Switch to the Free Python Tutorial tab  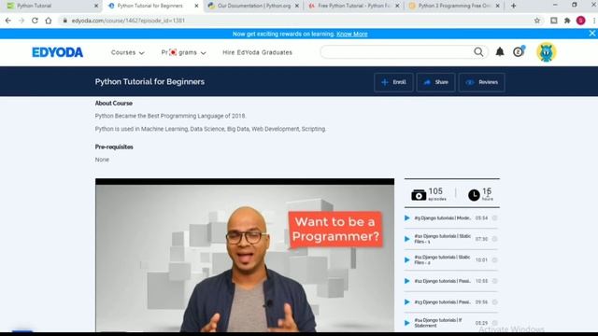click(x=354, y=6)
